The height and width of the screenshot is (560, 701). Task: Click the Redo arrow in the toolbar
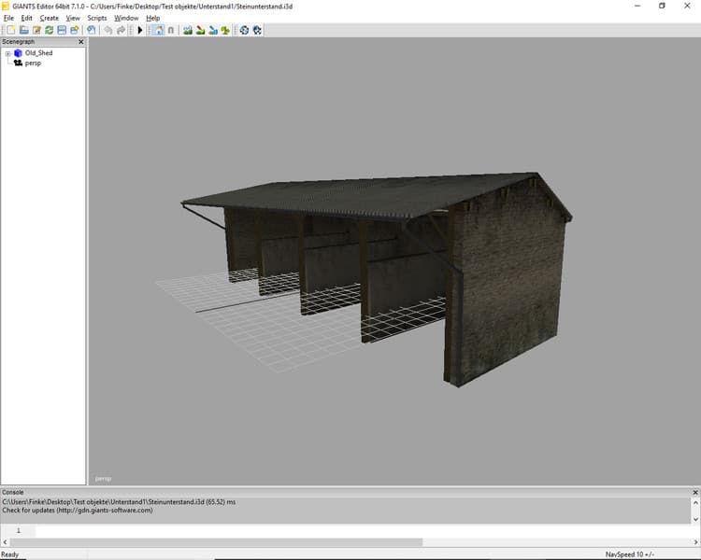click(x=121, y=30)
